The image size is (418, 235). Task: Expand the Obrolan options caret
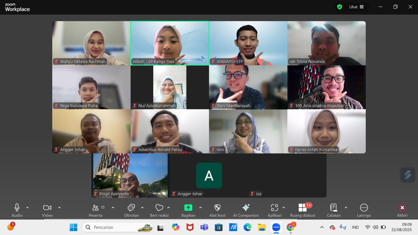(x=142, y=208)
